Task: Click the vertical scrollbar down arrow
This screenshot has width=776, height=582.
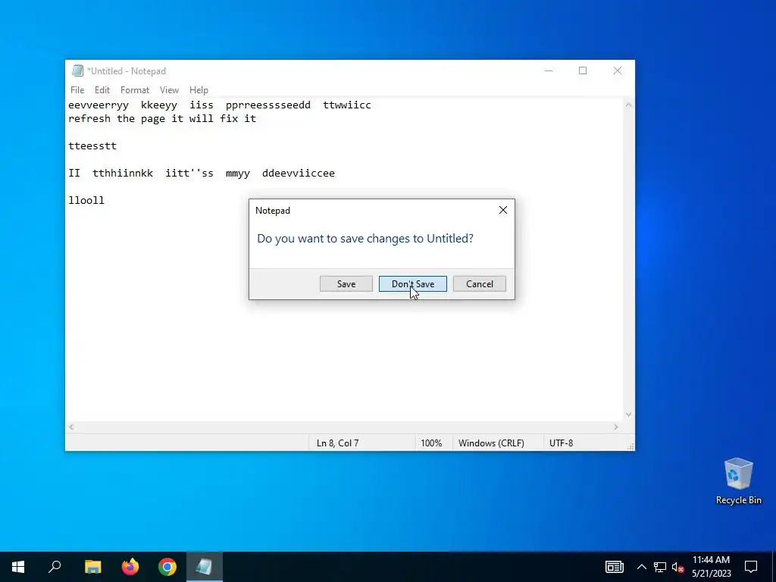Action: click(628, 415)
